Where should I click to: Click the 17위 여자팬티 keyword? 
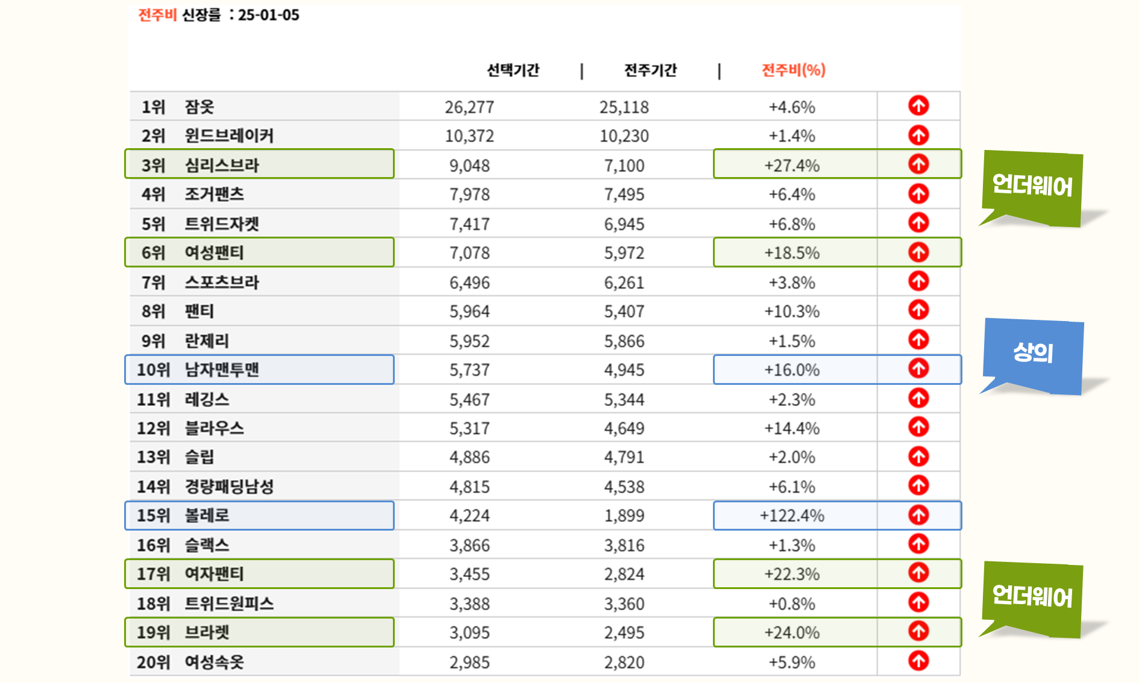coord(214,574)
